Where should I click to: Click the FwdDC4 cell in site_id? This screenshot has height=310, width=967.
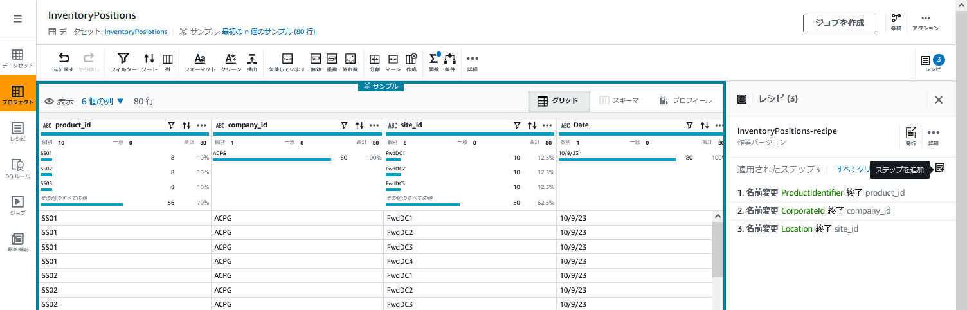pyautogui.click(x=470, y=261)
